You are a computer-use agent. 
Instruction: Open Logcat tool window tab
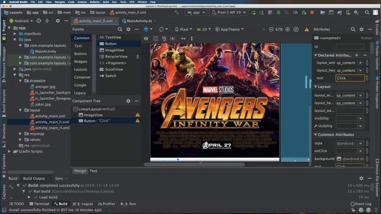click(x=83, y=204)
